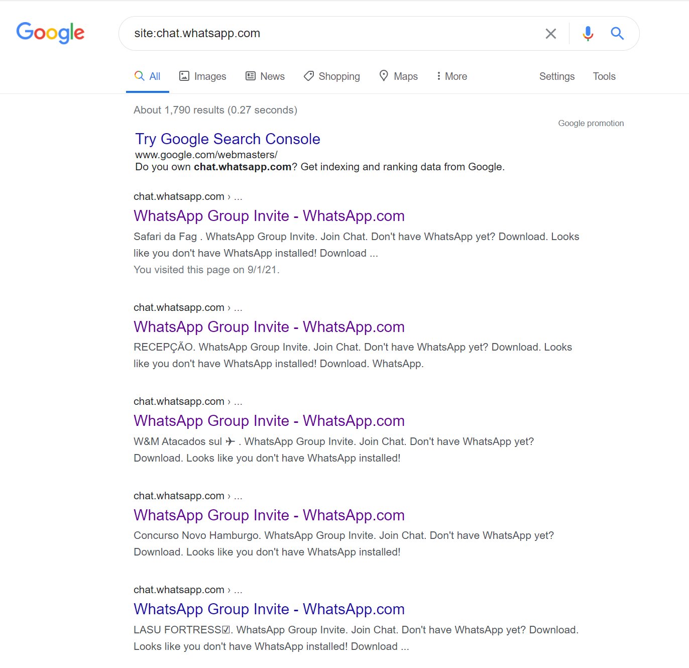
Task: Click the Google logo
Action: pyautogui.click(x=50, y=33)
